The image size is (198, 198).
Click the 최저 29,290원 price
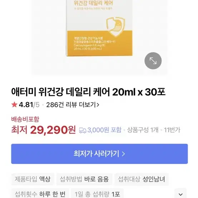44,130
